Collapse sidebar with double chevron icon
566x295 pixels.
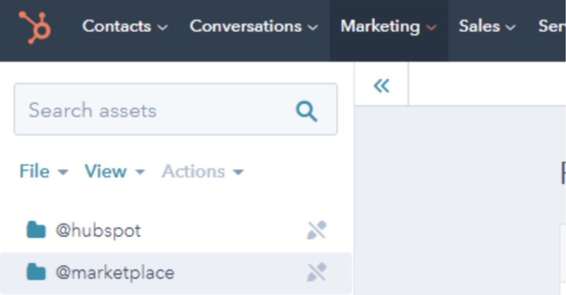(381, 86)
